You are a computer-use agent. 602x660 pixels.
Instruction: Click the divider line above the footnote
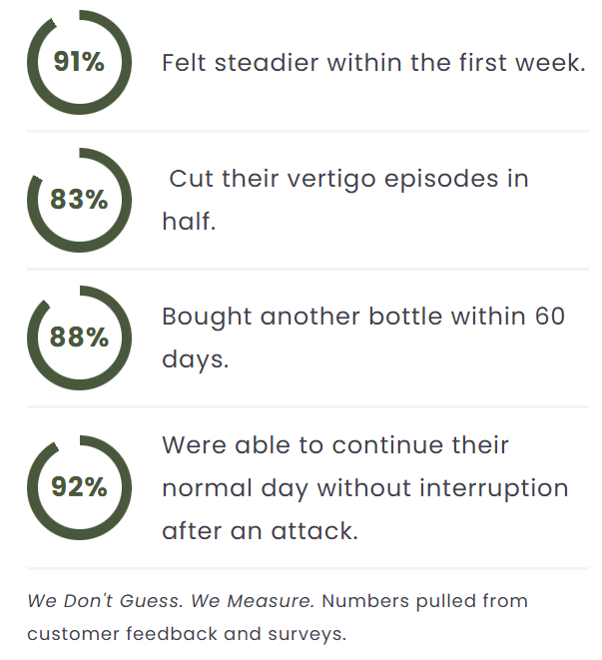pos(307,568)
